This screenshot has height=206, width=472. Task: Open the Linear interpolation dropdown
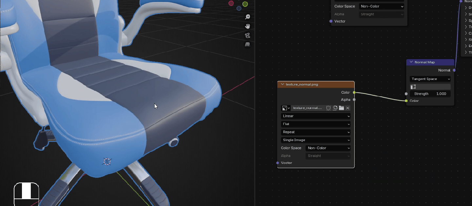pyautogui.click(x=316, y=116)
